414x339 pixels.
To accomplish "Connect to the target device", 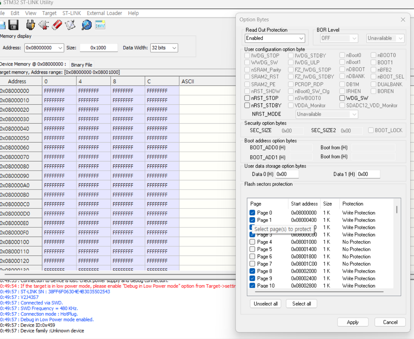I will (30, 24).
